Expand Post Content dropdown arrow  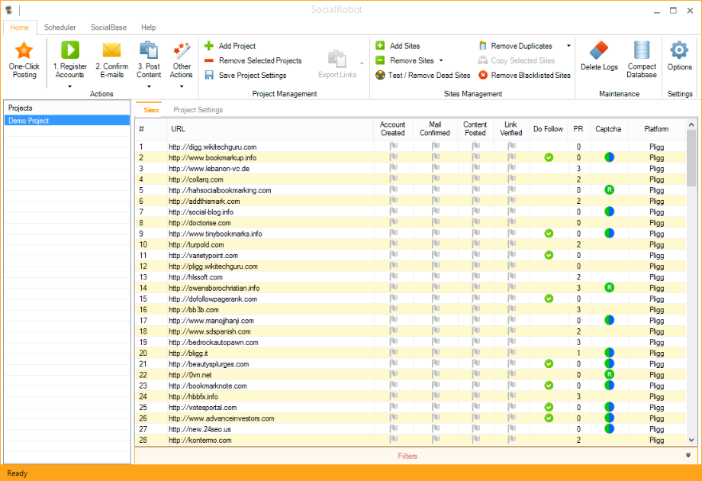(x=149, y=86)
